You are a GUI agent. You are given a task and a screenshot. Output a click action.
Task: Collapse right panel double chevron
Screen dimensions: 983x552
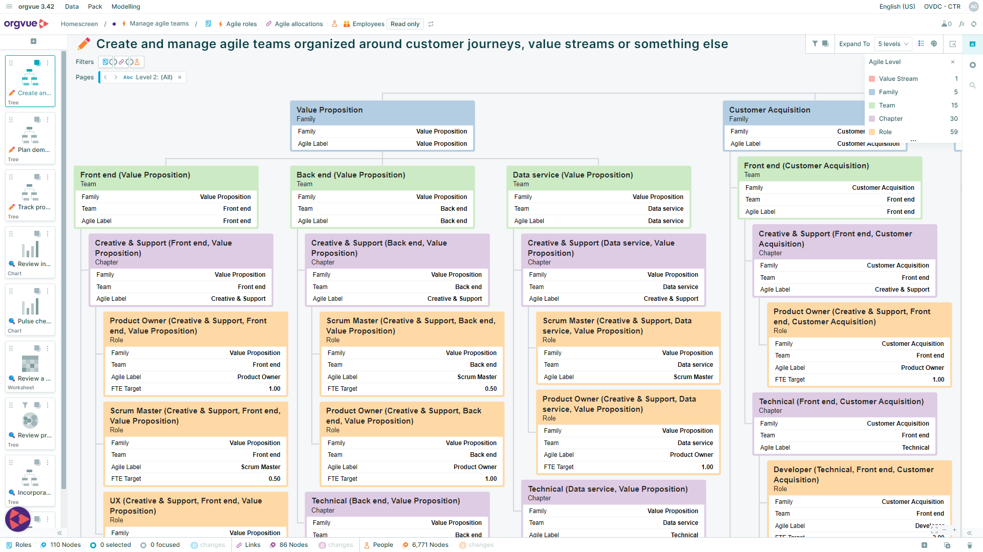point(969,533)
